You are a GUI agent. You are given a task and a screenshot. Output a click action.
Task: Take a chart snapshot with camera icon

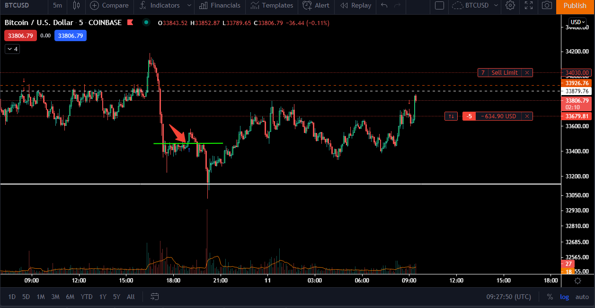coord(547,6)
